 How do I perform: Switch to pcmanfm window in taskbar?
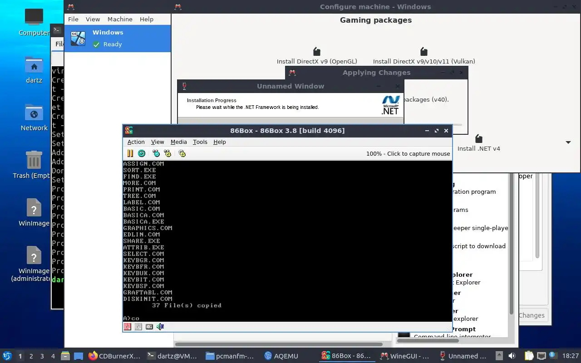pos(230,356)
